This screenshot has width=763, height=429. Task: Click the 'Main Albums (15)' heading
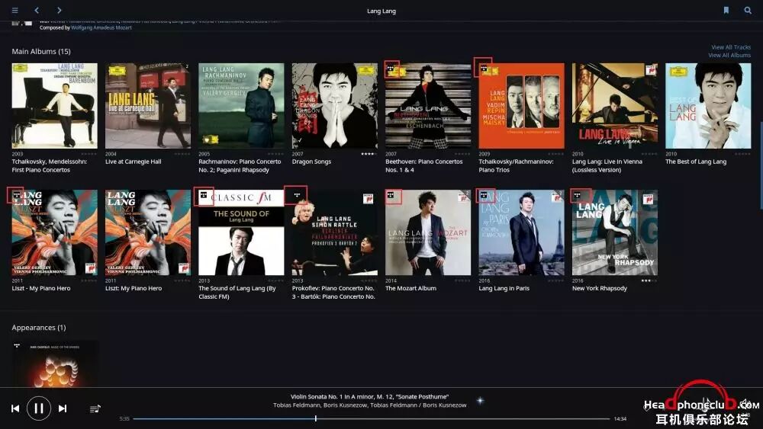click(41, 51)
